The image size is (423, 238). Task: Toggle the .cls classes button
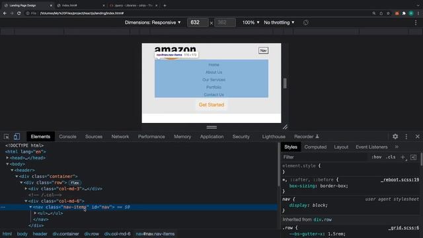click(391, 157)
